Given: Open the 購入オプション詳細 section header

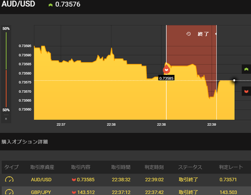Looking at the screenshot, I should (x=25, y=142).
